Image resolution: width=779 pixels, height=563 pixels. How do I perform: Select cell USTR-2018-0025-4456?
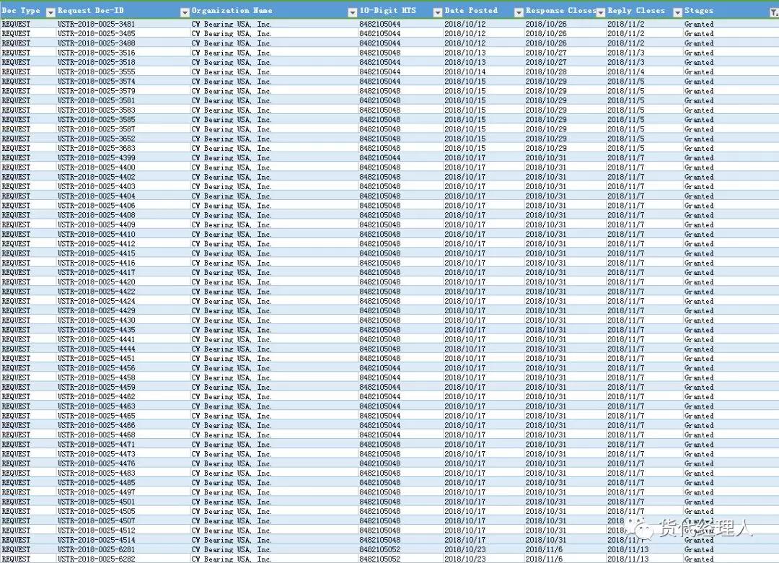[97, 368]
